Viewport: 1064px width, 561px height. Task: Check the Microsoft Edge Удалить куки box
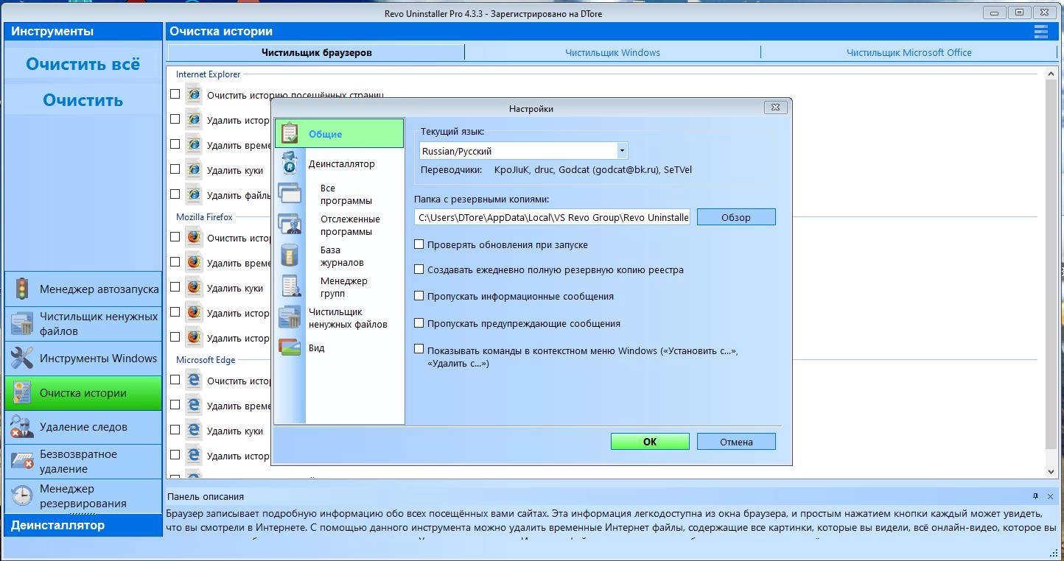click(x=175, y=429)
